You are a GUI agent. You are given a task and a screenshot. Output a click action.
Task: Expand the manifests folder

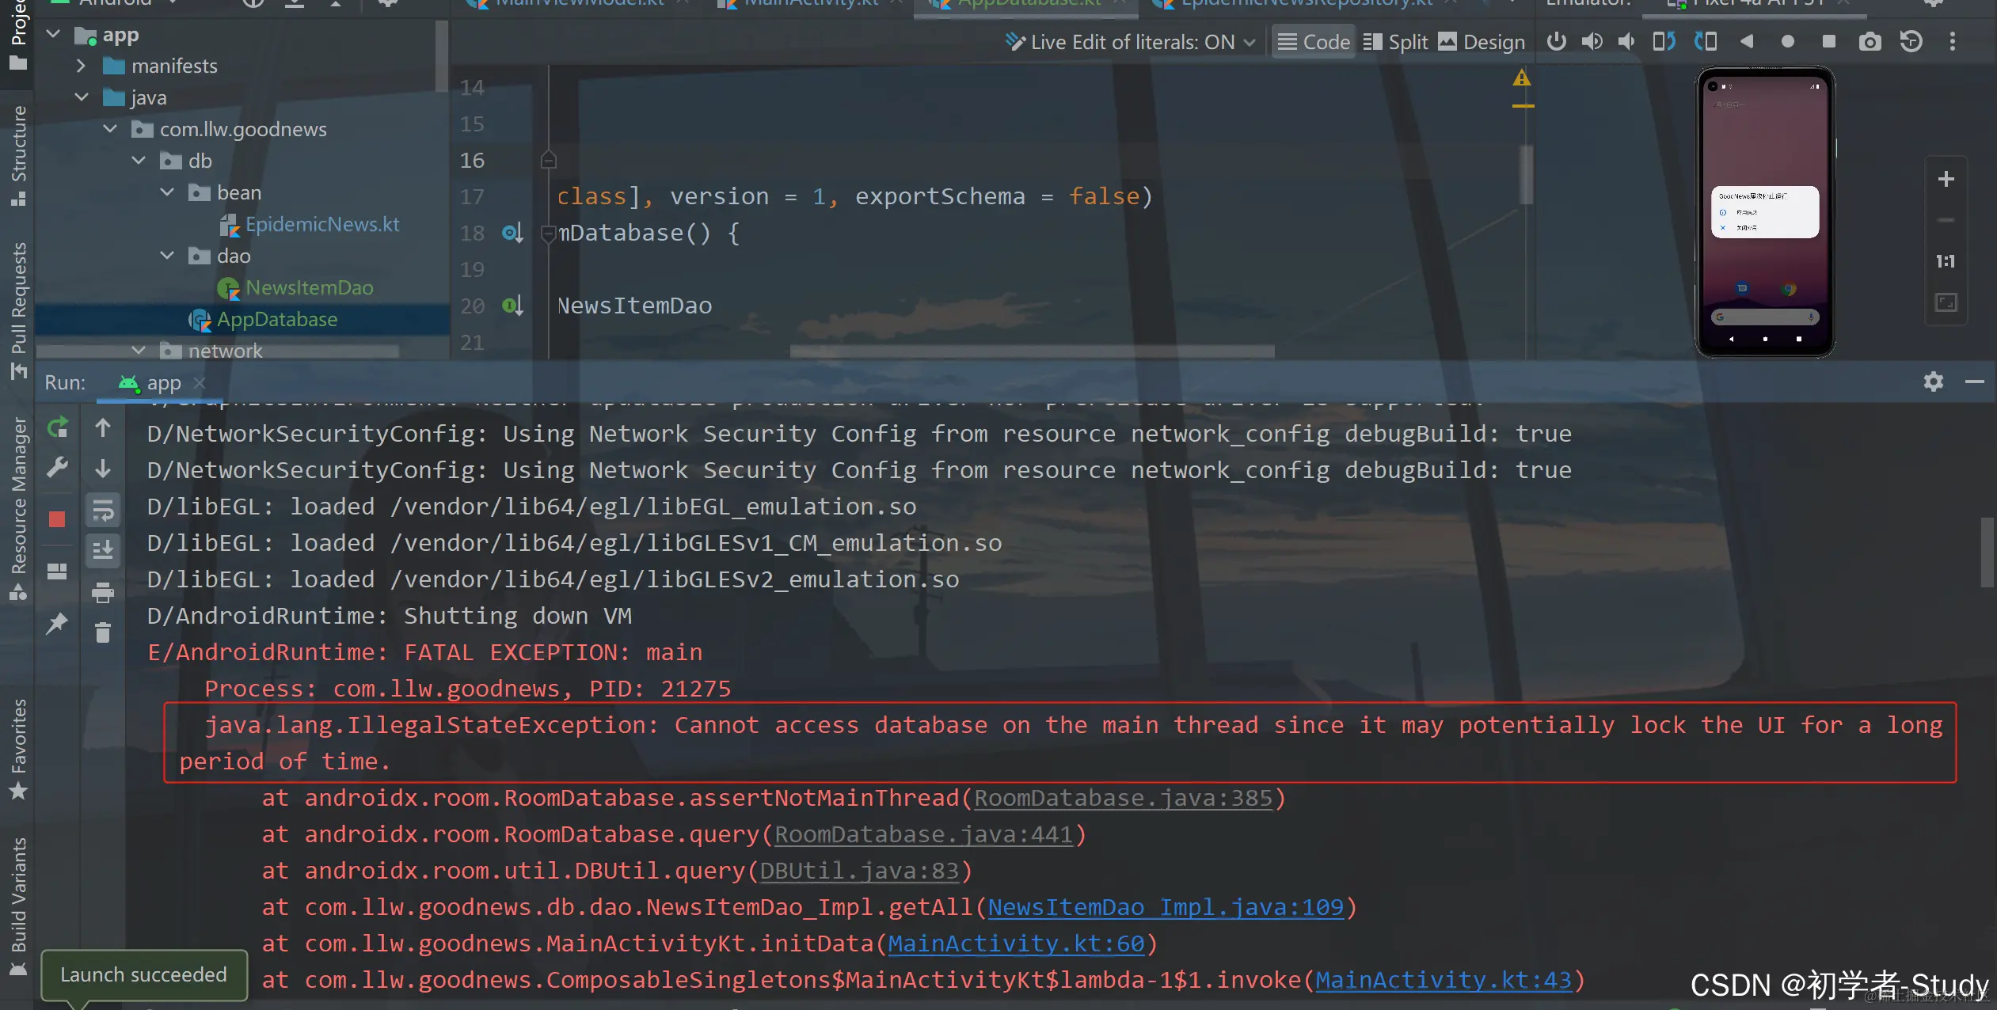click(81, 66)
